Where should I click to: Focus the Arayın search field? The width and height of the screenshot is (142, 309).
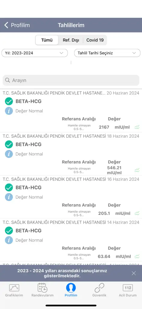coord(71,80)
